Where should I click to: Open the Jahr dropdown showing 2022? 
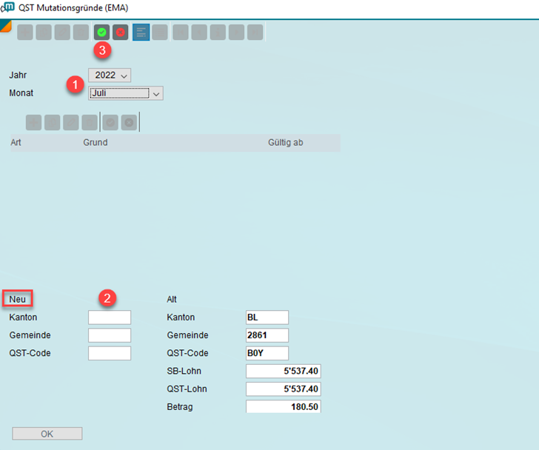(110, 75)
